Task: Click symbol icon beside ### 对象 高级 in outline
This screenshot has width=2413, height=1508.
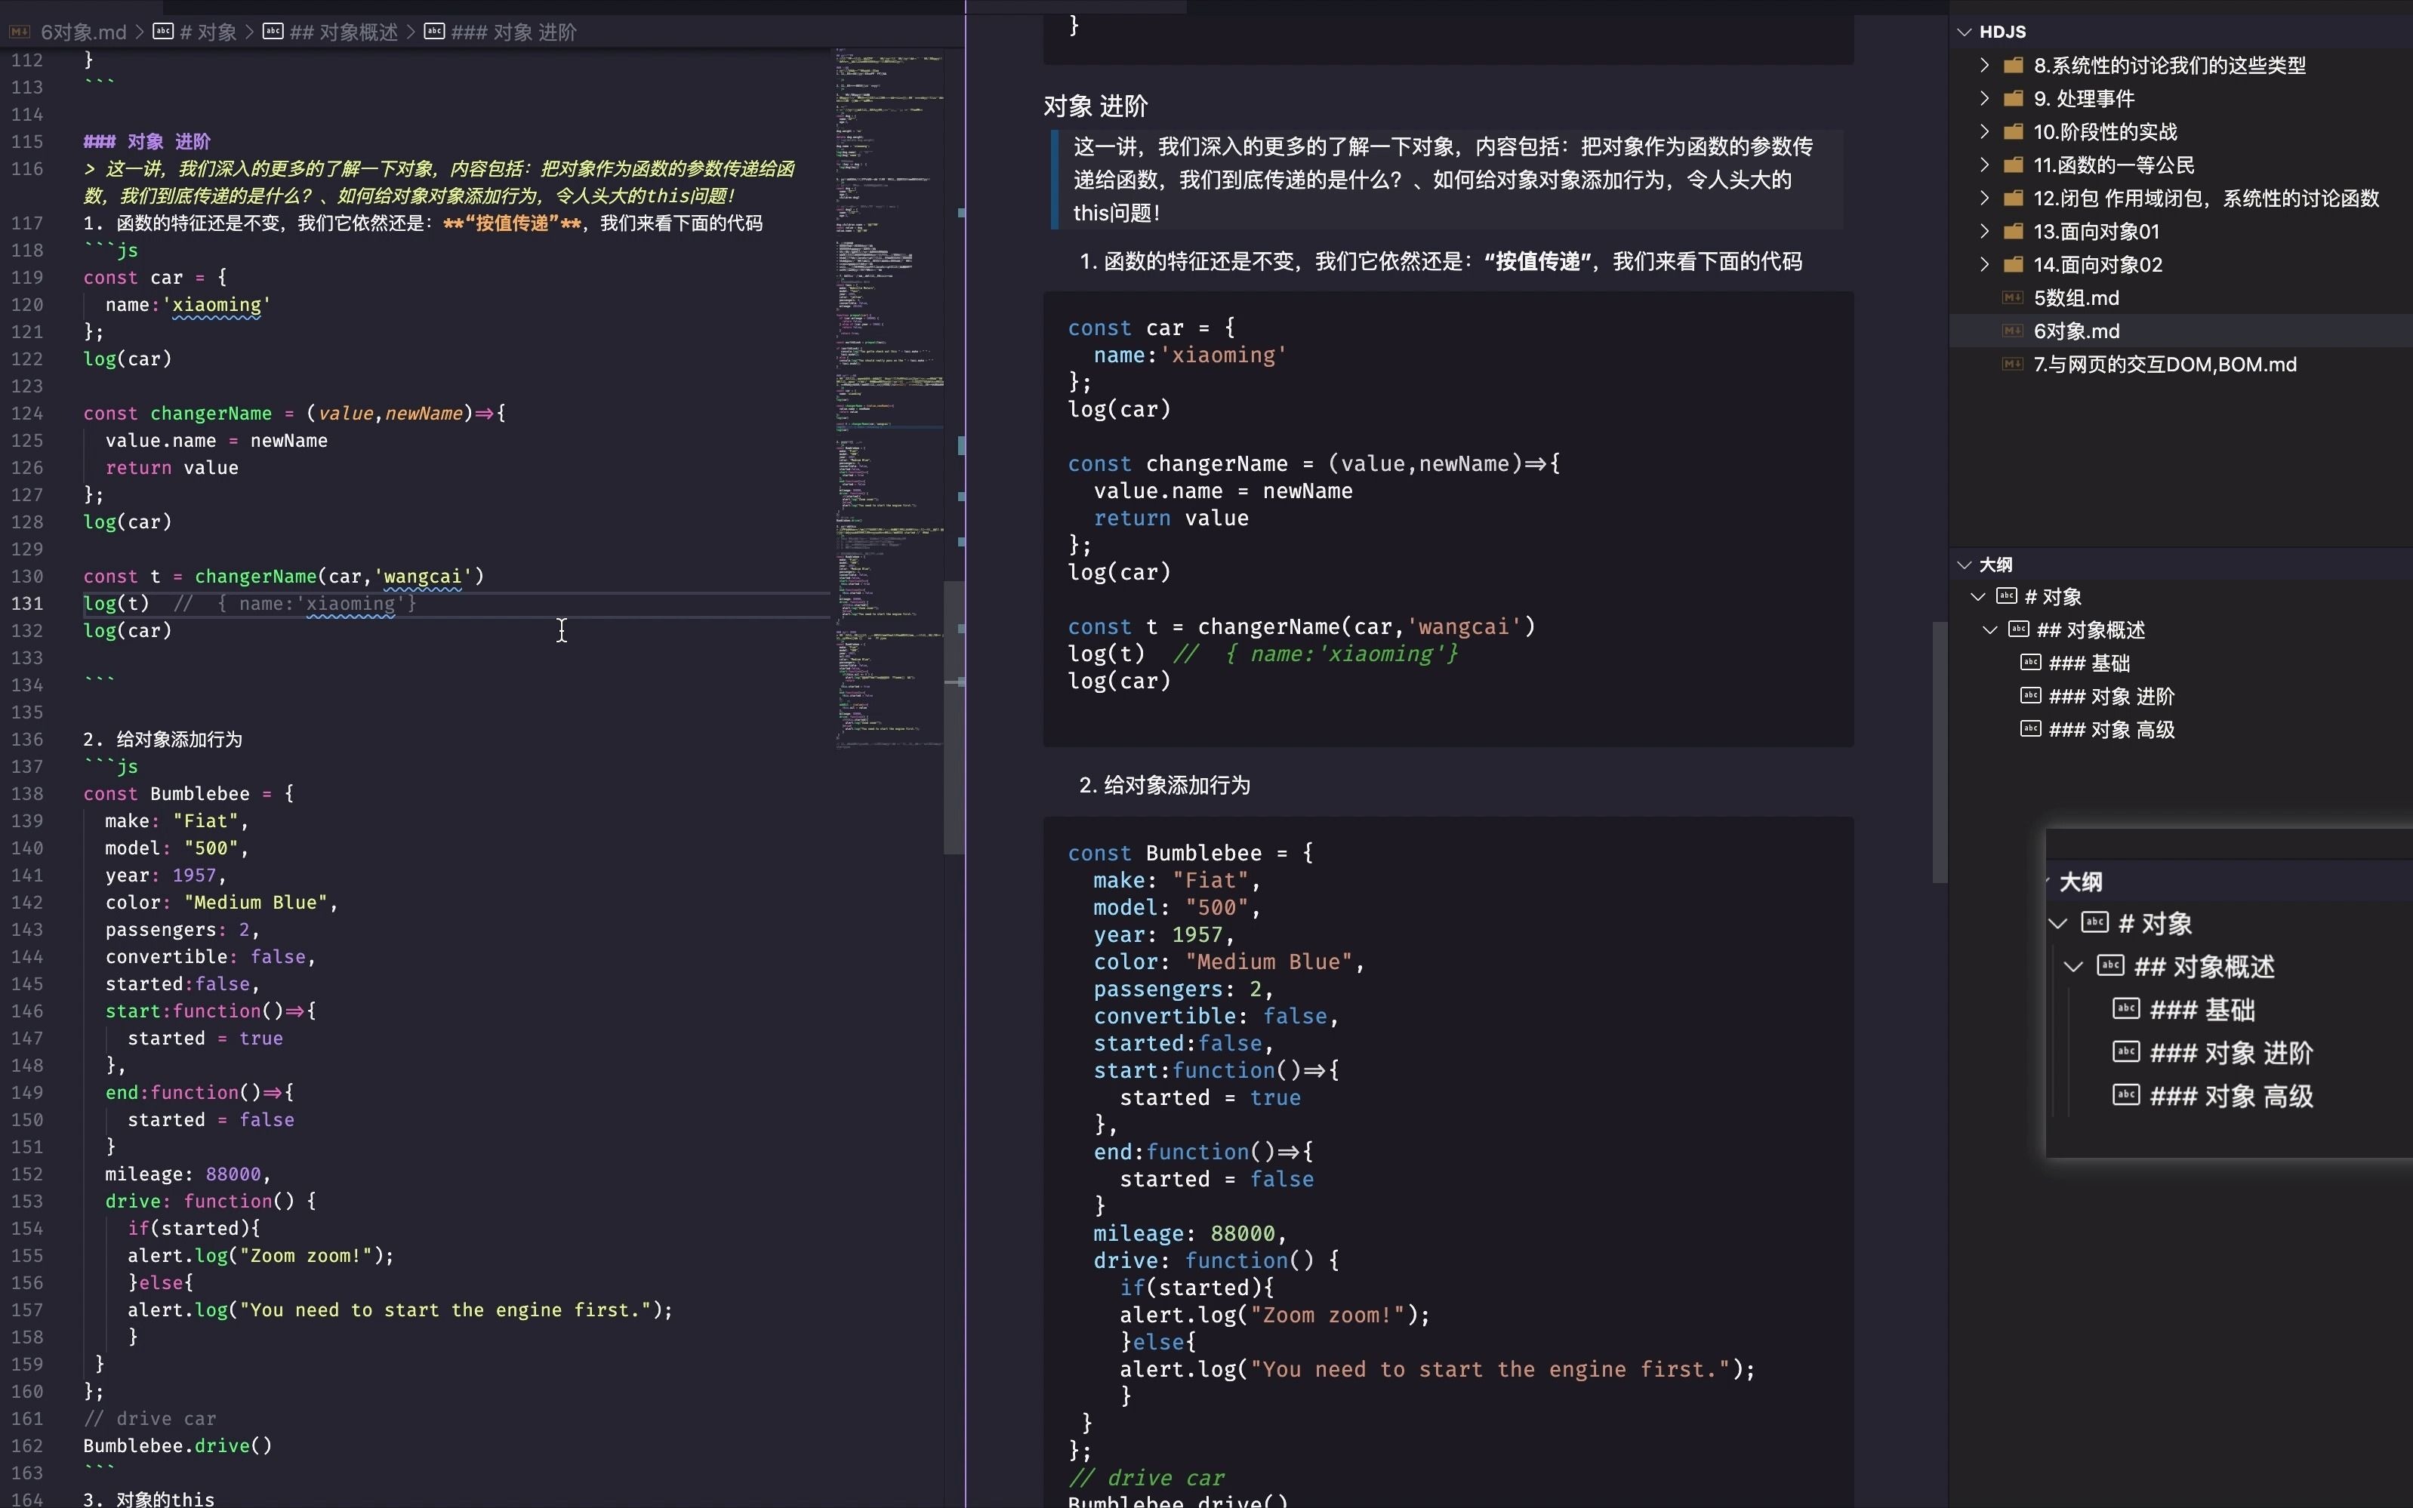Action: (x=2031, y=729)
